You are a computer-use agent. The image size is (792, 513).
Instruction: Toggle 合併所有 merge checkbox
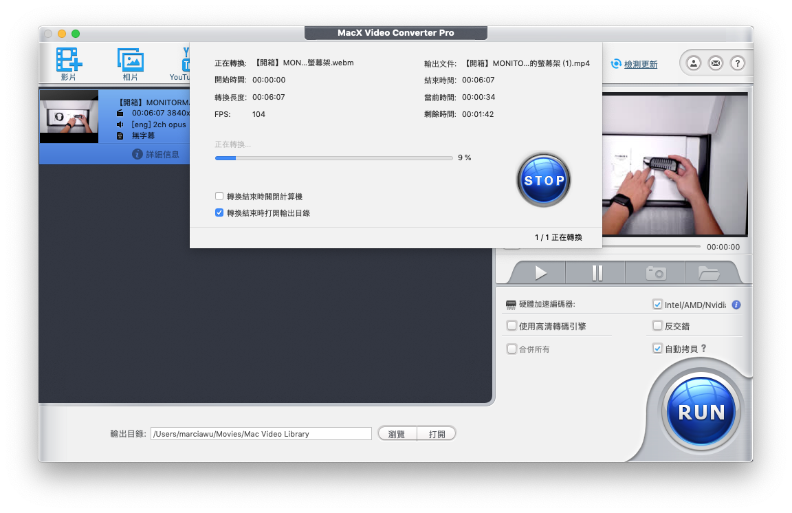click(511, 349)
